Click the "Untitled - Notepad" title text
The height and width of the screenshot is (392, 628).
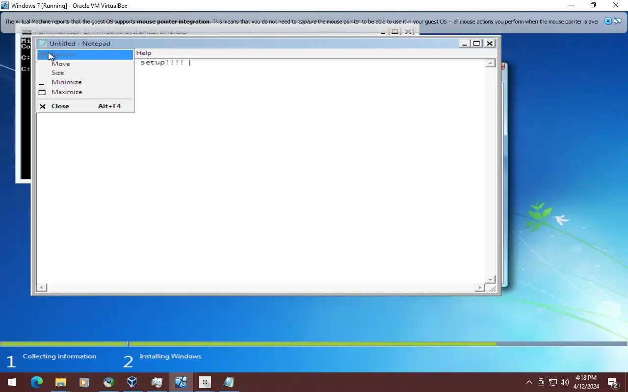click(80, 43)
